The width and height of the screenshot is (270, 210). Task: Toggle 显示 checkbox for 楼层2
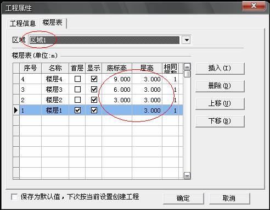click(94, 100)
